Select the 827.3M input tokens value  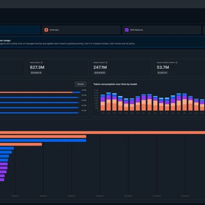pos(37,67)
